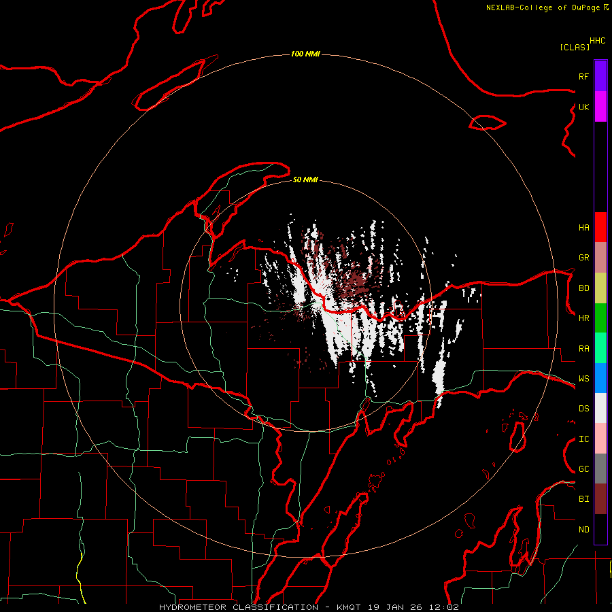Click the DS white legend swatch
Image resolution: width=612 pixels, height=612 pixels.
click(x=600, y=408)
